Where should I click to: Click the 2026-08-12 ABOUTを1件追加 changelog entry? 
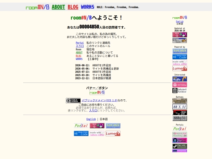93,65
